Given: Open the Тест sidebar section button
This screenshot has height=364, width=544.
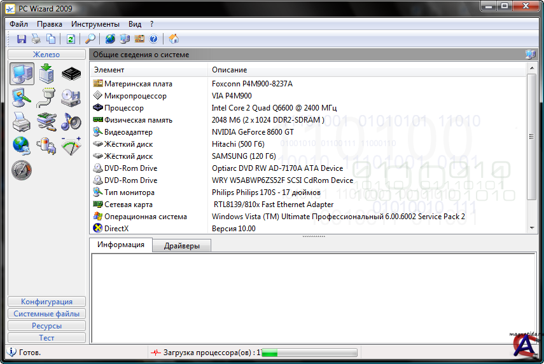Looking at the screenshot, I should 46,338.
